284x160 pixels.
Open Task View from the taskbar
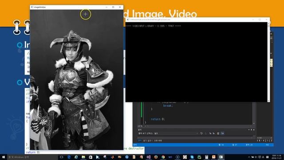tap(61, 157)
